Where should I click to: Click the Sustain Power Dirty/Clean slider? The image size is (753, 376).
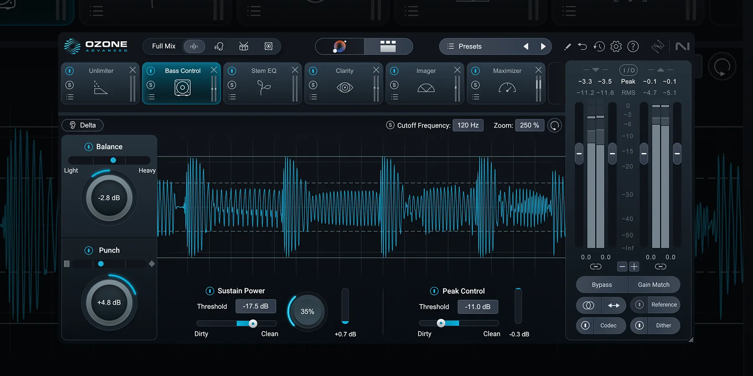(x=252, y=323)
